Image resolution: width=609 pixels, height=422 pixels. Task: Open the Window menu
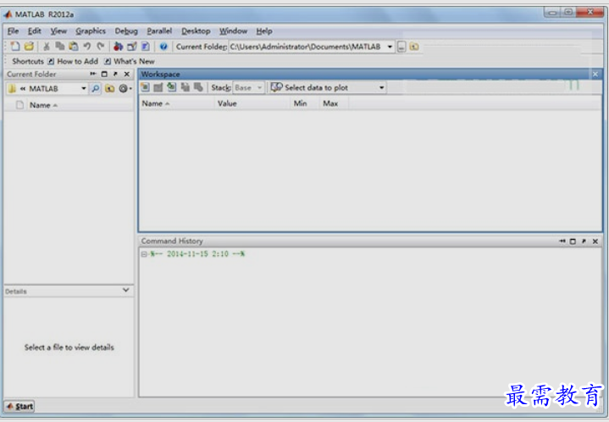point(233,31)
